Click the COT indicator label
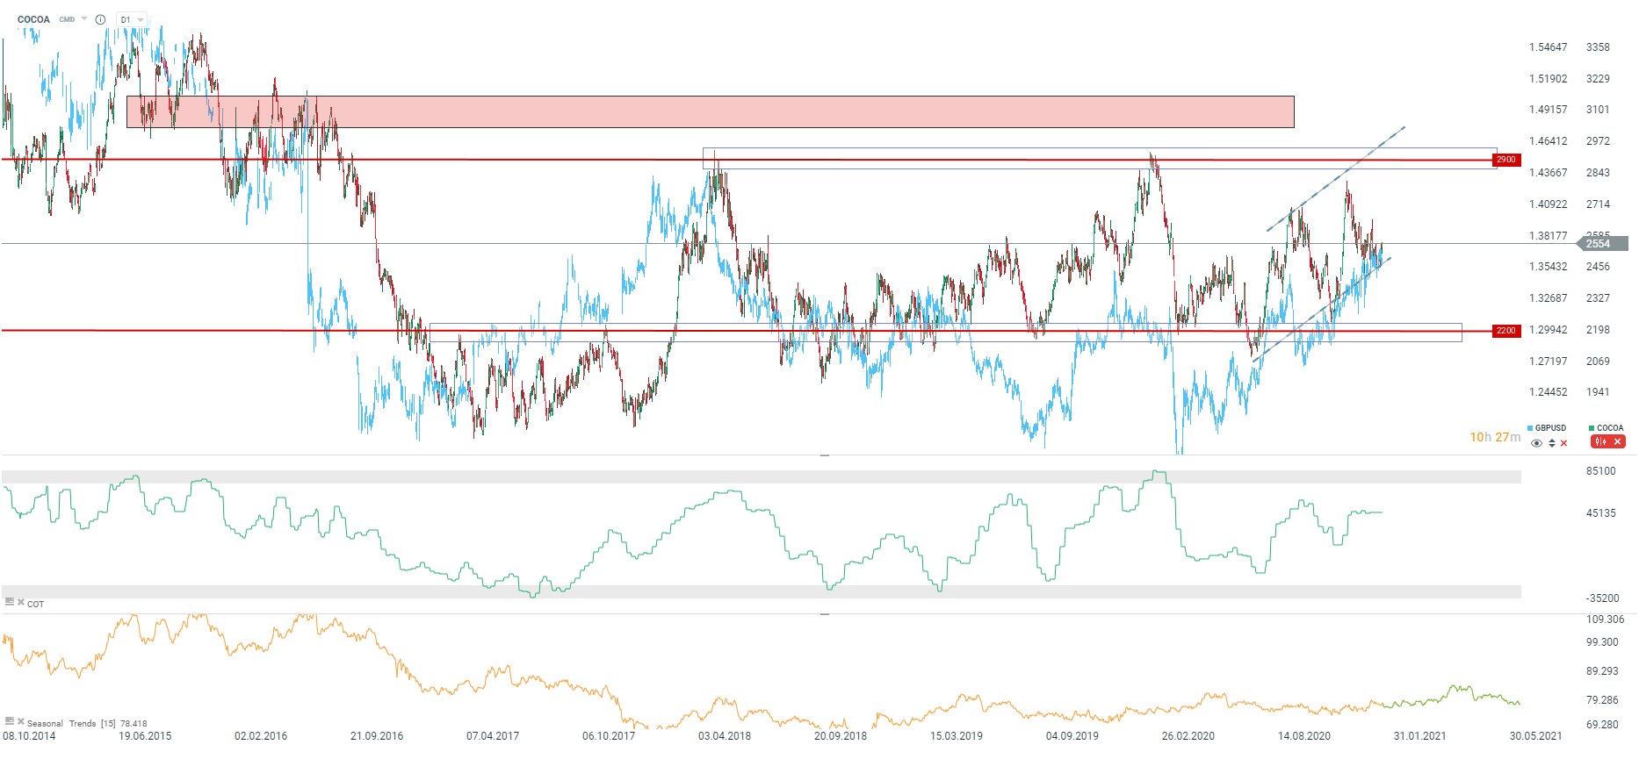The image size is (1639, 759). click(x=35, y=604)
